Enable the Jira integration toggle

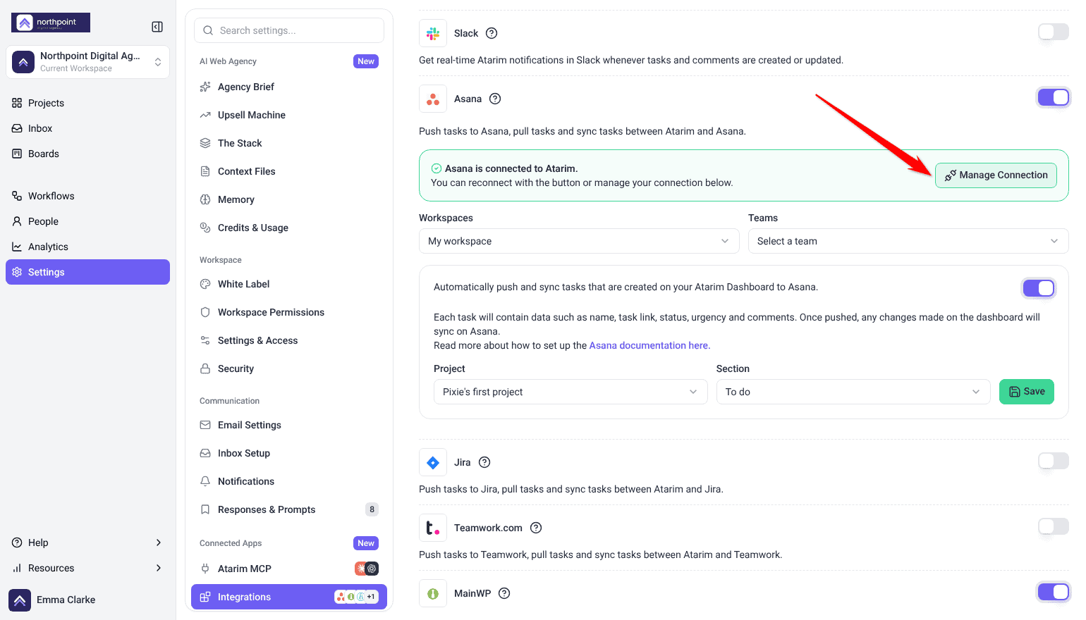[1054, 461]
